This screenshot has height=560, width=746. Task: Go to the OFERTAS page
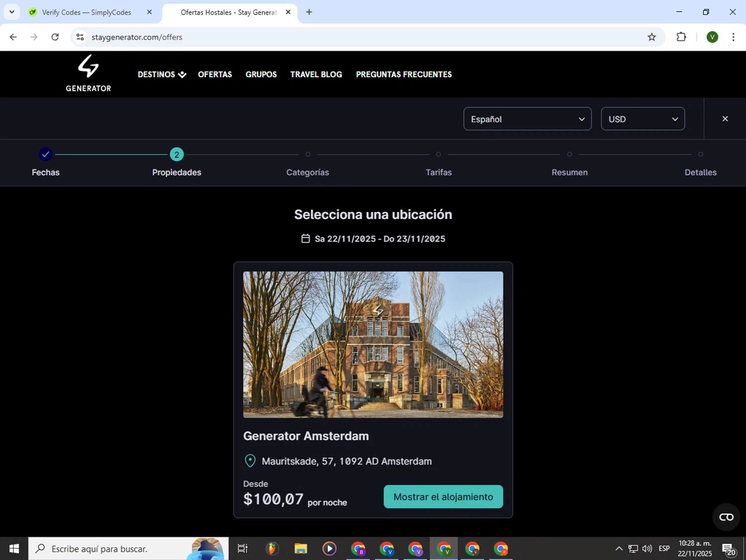(215, 74)
